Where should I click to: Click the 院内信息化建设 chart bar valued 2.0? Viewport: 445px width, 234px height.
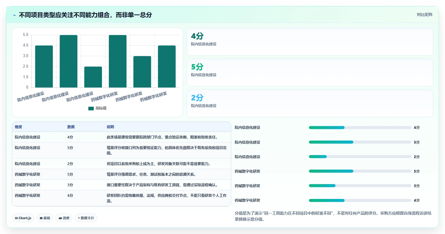point(93,77)
